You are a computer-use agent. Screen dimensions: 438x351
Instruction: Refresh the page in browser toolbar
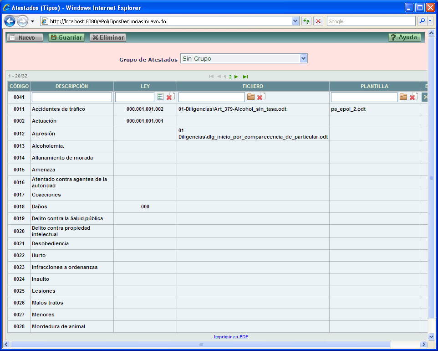306,21
